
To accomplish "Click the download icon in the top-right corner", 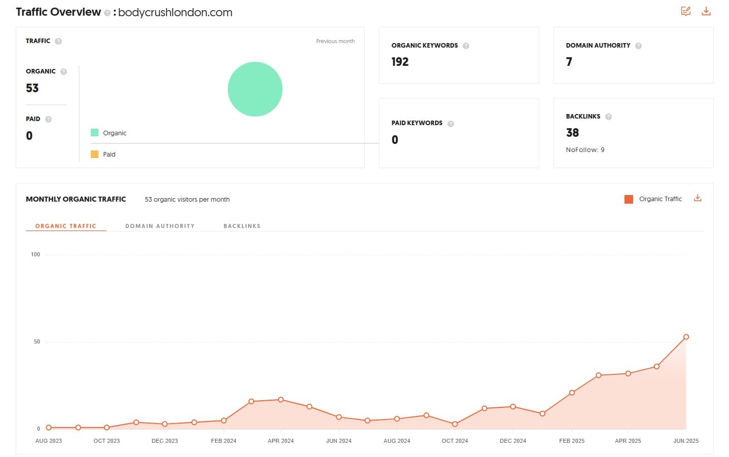I will (x=706, y=11).
